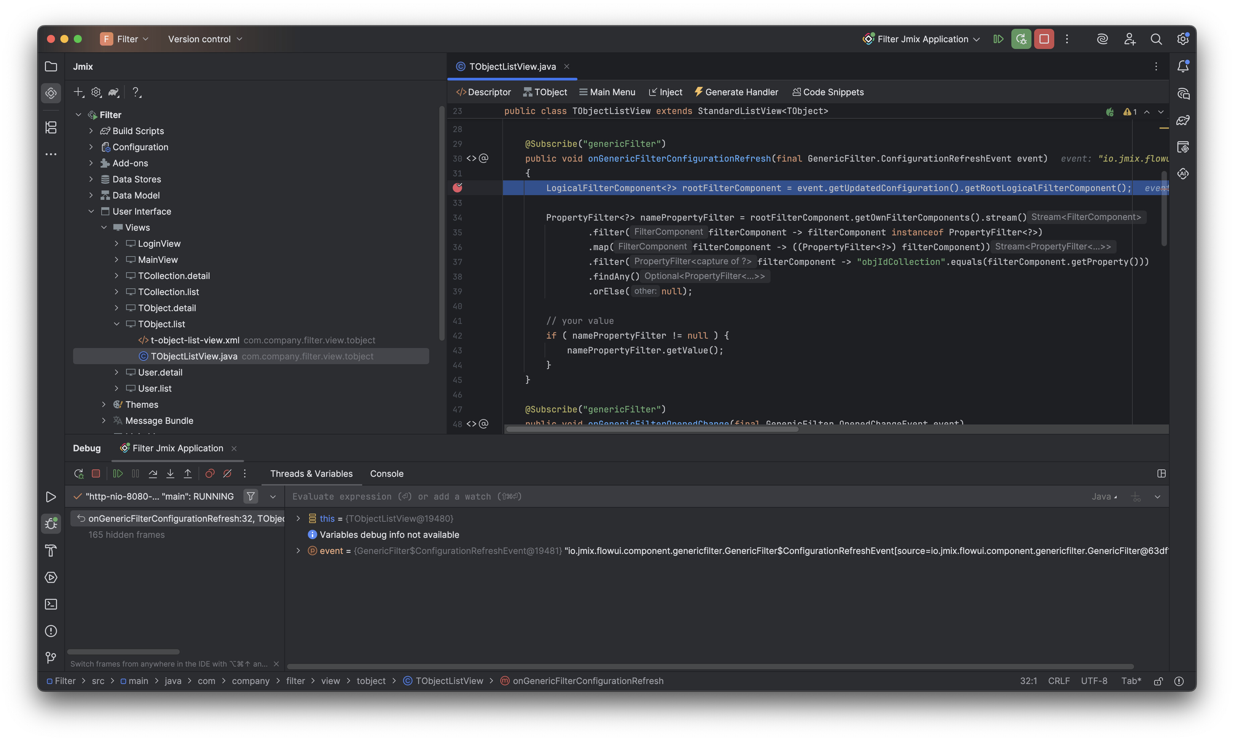
Task: Show more tool windows ellipsis
Action: [51, 154]
